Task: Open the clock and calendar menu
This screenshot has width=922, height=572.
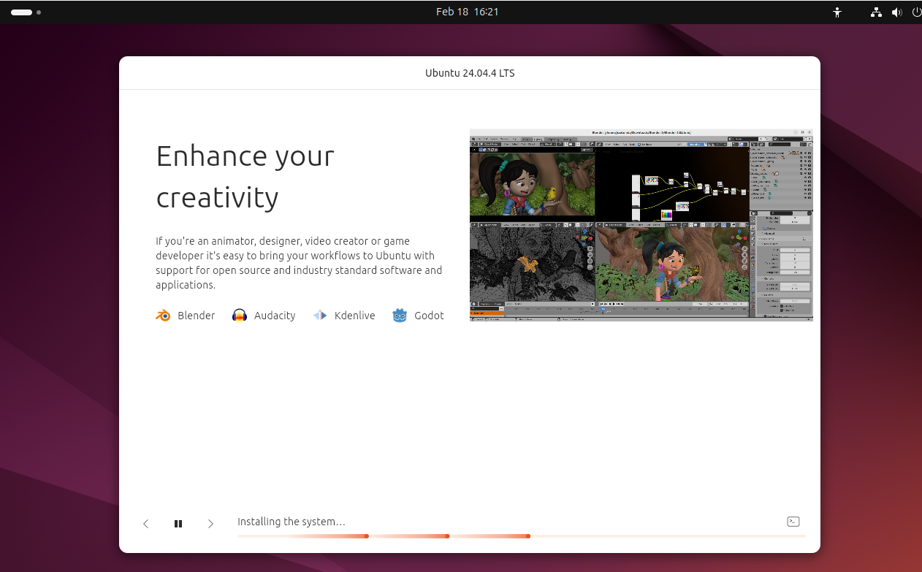Action: [x=467, y=12]
